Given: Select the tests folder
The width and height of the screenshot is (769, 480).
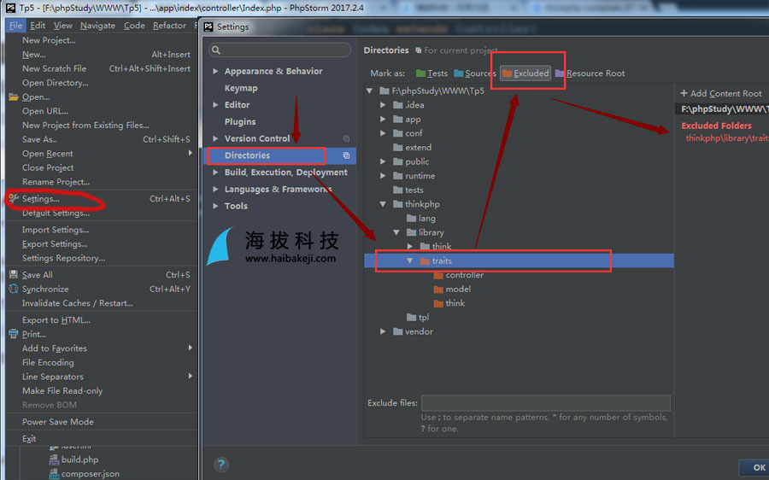Looking at the screenshot, I should (x=408, y=190).
